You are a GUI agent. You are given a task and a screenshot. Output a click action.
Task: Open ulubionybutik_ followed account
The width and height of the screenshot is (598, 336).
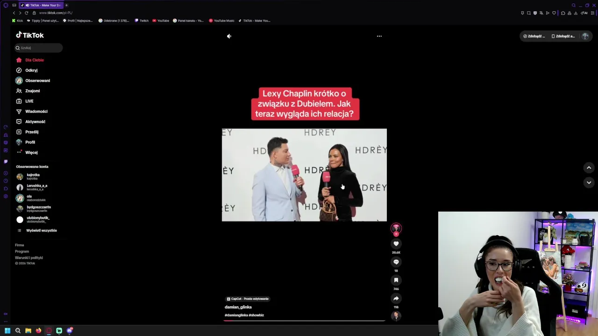34,219
